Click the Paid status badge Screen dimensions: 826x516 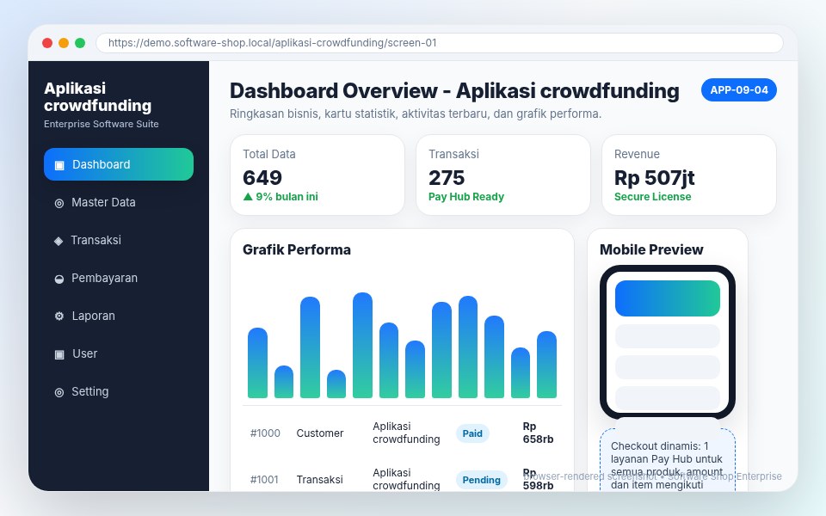coord(472,433)
